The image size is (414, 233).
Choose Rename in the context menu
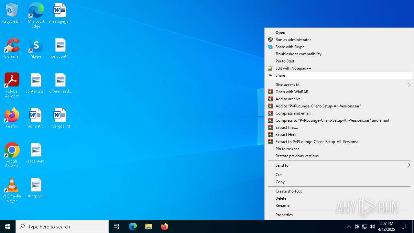pos(339,205)
